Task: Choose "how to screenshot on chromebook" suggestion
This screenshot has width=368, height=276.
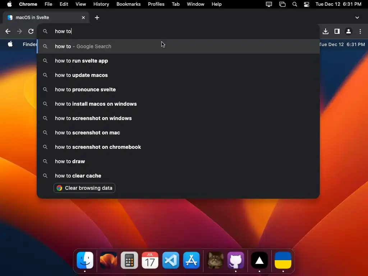Action: pyautogui.click(x=178, y=147)
